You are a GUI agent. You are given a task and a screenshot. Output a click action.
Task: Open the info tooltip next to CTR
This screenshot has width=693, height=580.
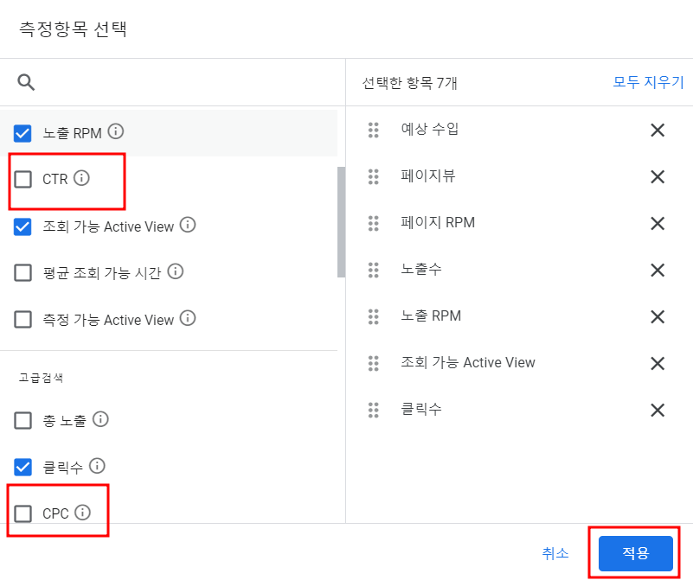(83, 176)
